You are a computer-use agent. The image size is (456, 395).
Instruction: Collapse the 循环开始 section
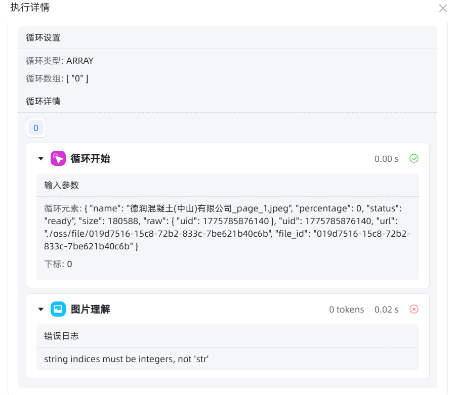[41, 159]
